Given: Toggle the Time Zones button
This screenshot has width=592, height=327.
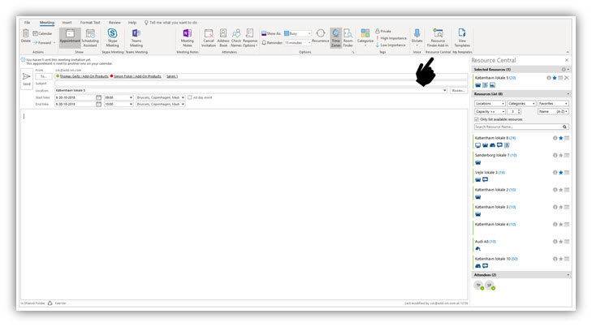Looking at the screenshot, I should (335, 37).
